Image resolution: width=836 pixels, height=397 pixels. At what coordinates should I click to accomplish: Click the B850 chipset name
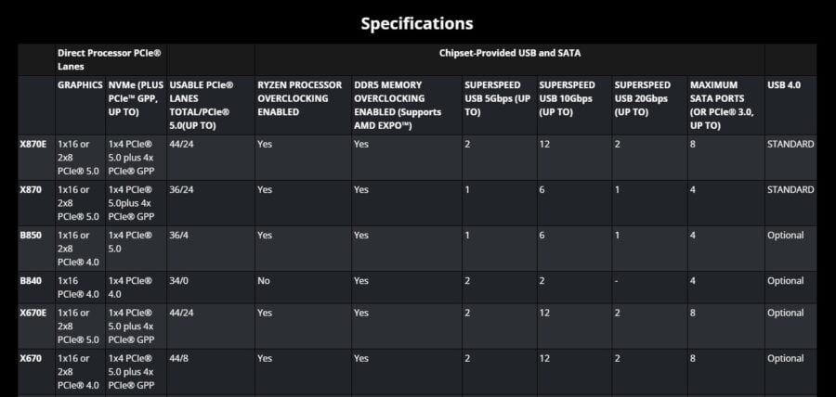coord(31,236)
